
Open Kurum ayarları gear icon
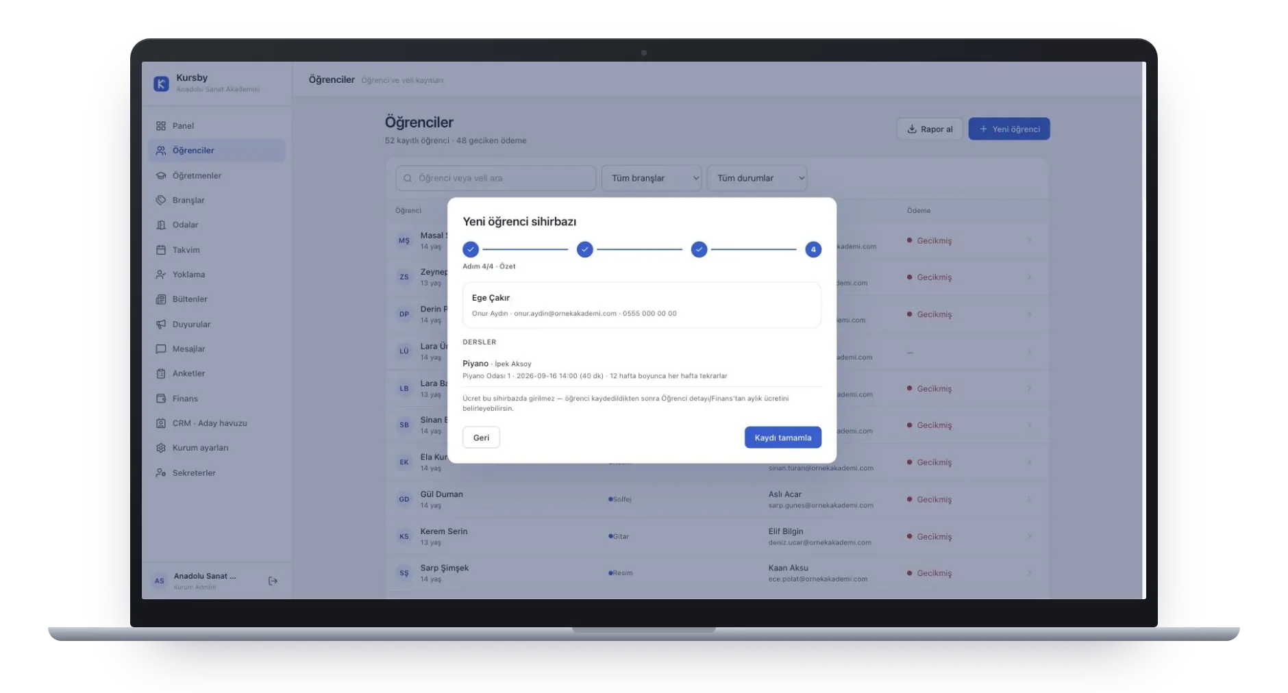[x=161, y=448]
